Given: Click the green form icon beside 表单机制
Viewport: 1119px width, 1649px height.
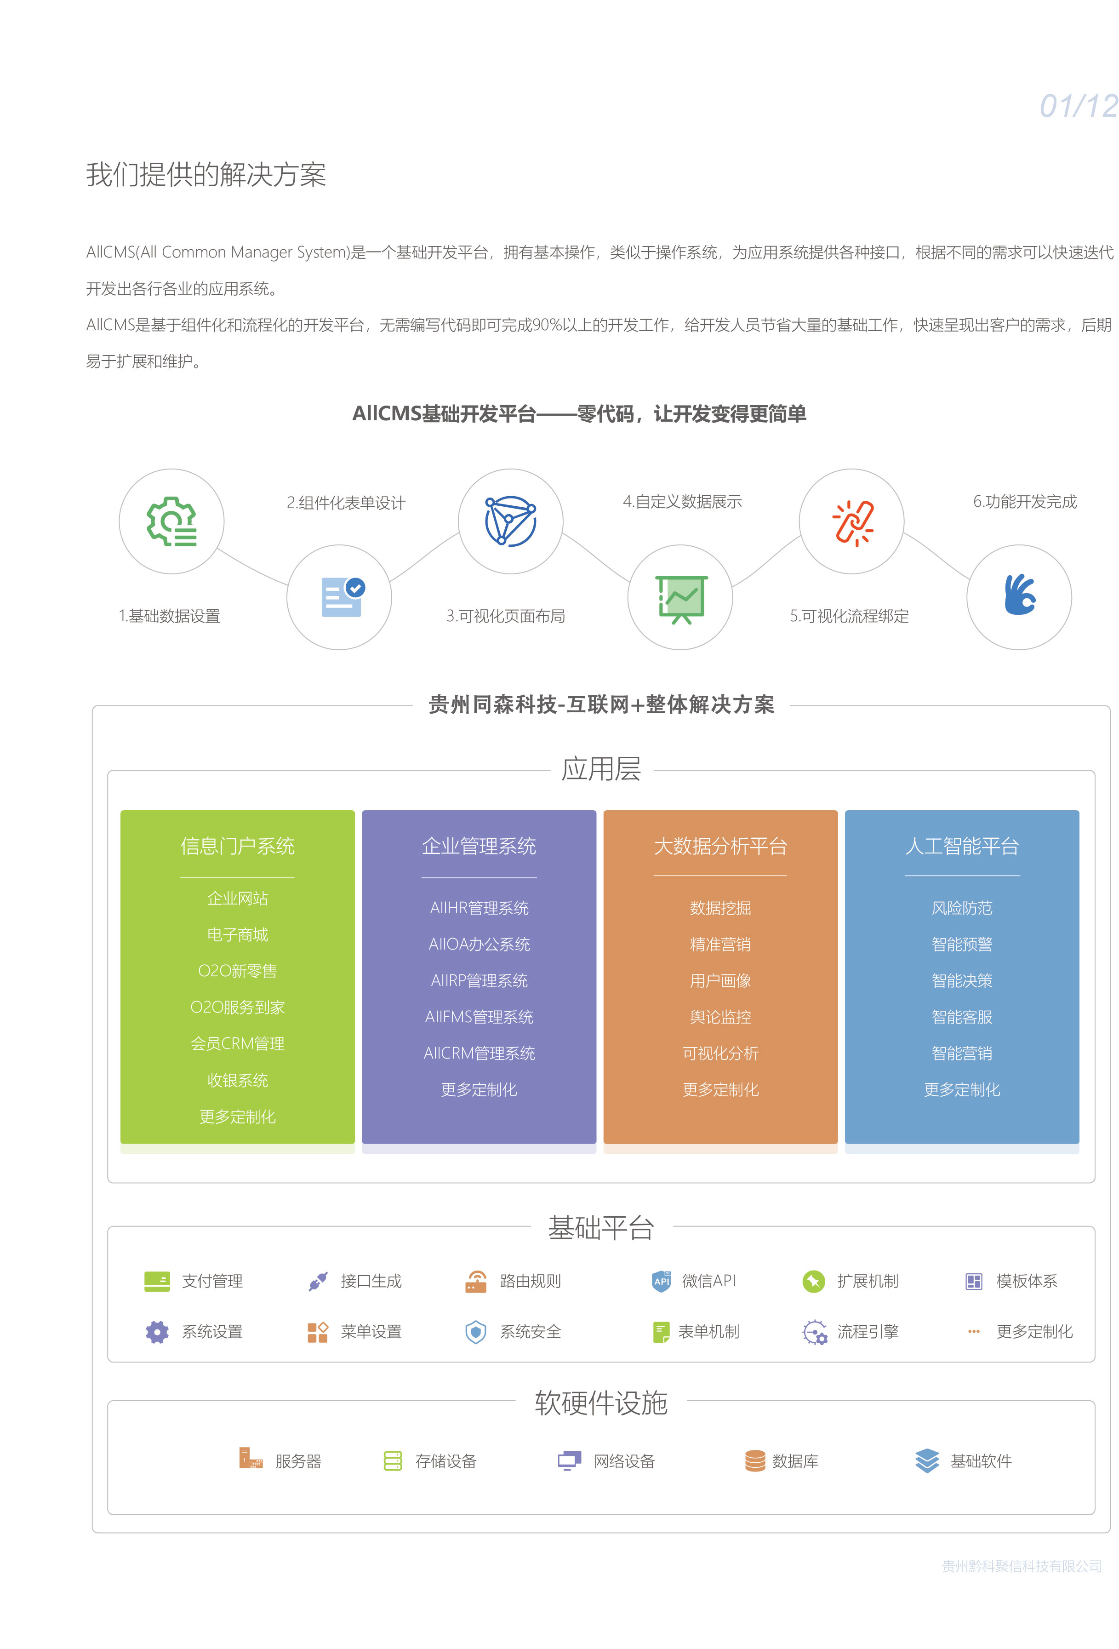Looking at the screenshot, I should pyautogui.click(x=661, y=1332).
